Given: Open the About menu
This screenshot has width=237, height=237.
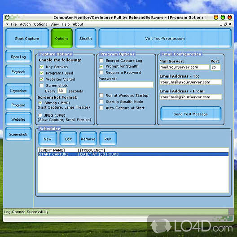Looking at the screenshot, I should click(78, 24).
